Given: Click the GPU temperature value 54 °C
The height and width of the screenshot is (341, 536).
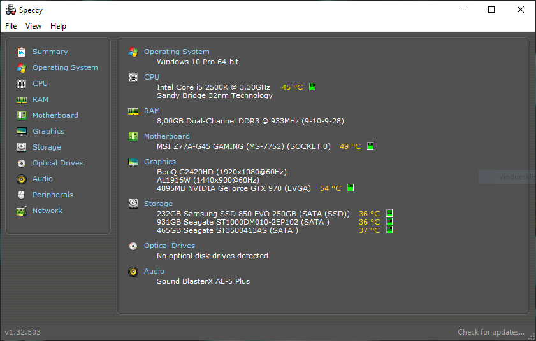Looking at the screenshot, I should point(331,188).
